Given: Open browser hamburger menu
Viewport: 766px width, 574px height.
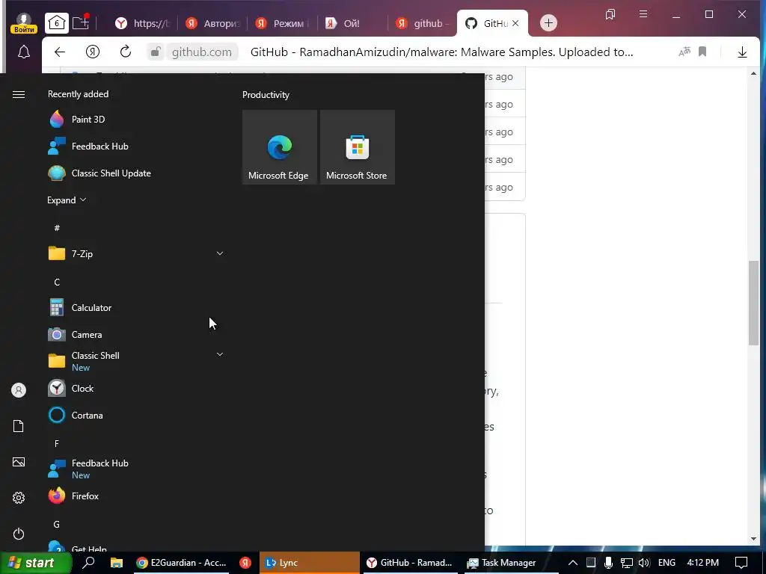Looking at the screenshot, I should 643,14.
